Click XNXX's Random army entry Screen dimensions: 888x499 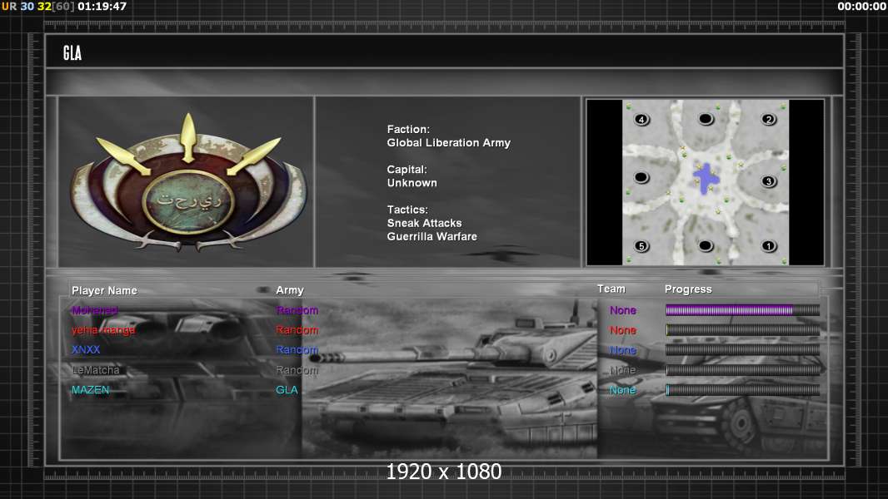coord(297,350)
